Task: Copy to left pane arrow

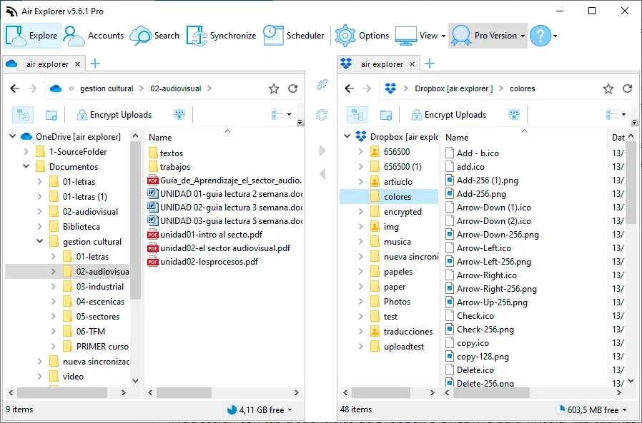Action: [x=322, y=174]
